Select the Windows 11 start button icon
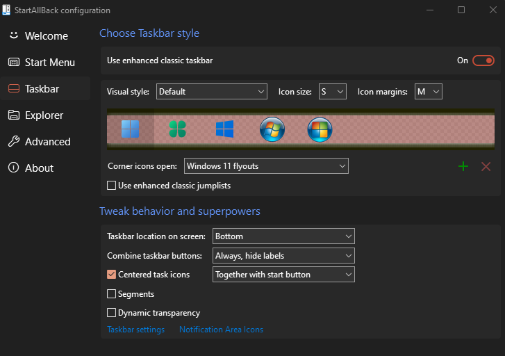This screenshot has width=505, height=356. pyautogui.click(x=131, y=129)
